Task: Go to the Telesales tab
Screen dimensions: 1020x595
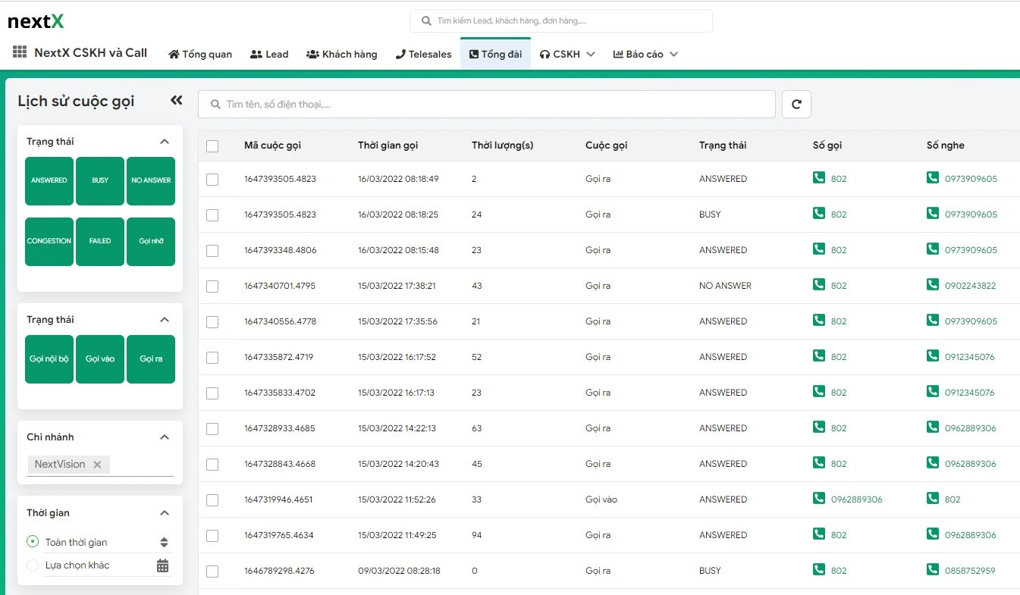Action: (423, 55)
